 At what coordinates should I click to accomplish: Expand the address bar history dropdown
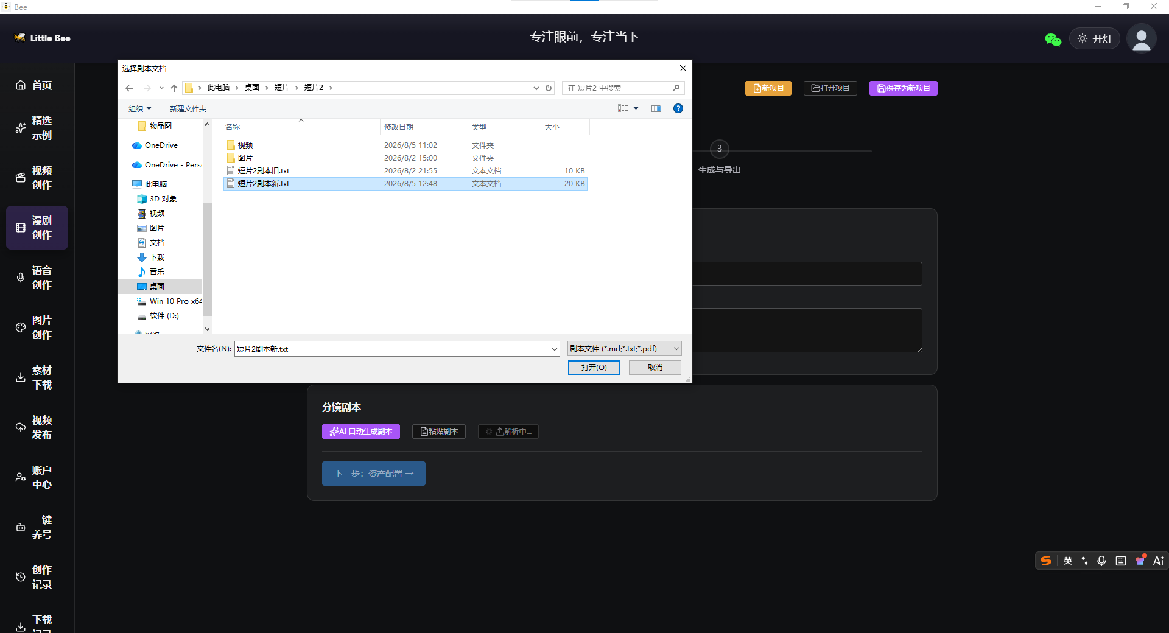(536, 88)
